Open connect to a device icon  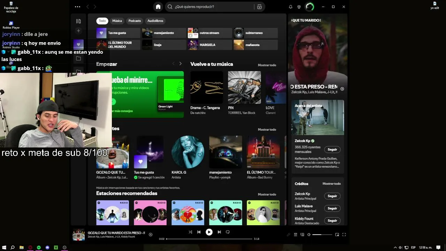pyautogui.click(x=302, y=235)
